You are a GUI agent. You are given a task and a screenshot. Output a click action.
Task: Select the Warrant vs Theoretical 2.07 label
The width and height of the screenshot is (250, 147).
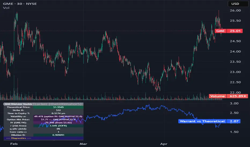point(209,121)
